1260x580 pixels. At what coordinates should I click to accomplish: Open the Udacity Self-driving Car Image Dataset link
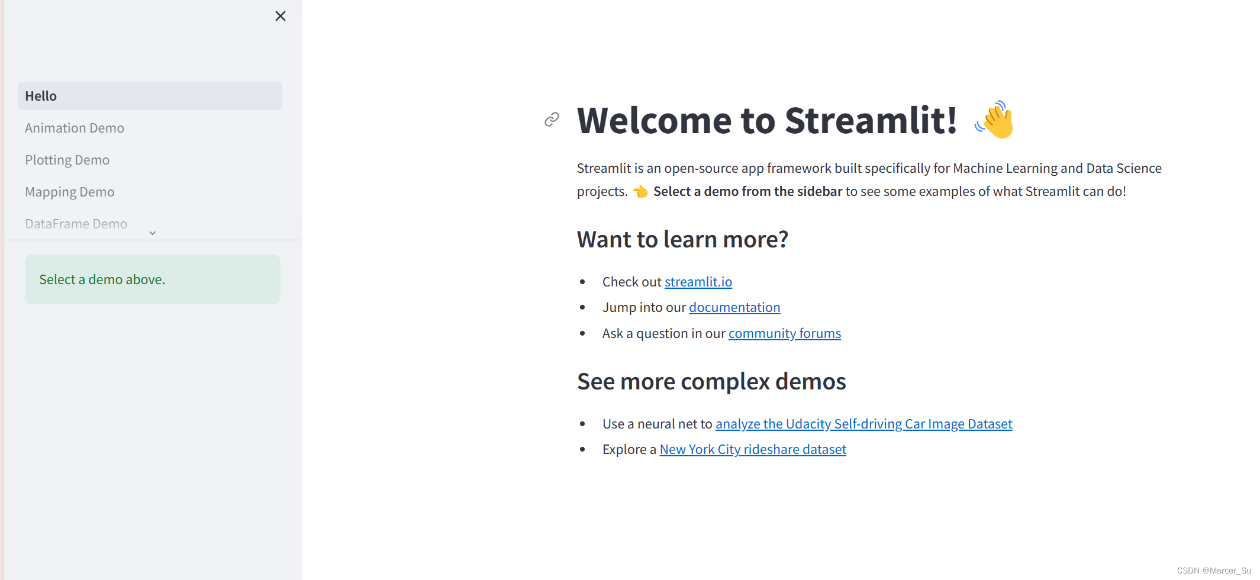pos(863,423)
